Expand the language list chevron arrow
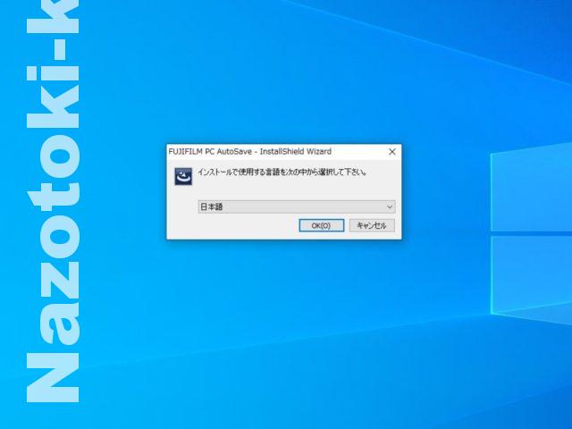The width and height of the screenshot is (572, 429). [x=389, y=206]
